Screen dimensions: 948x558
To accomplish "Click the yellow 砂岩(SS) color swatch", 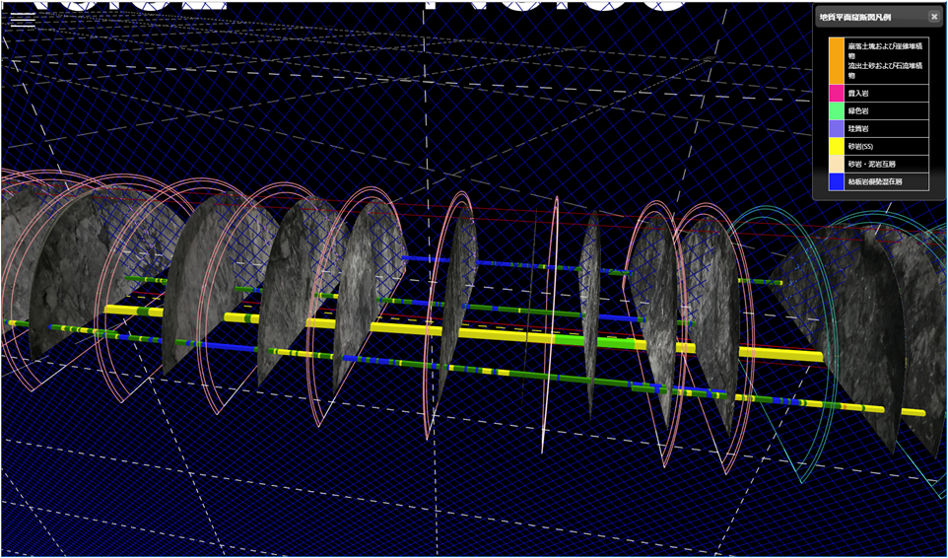I will (x=836, y=146).
